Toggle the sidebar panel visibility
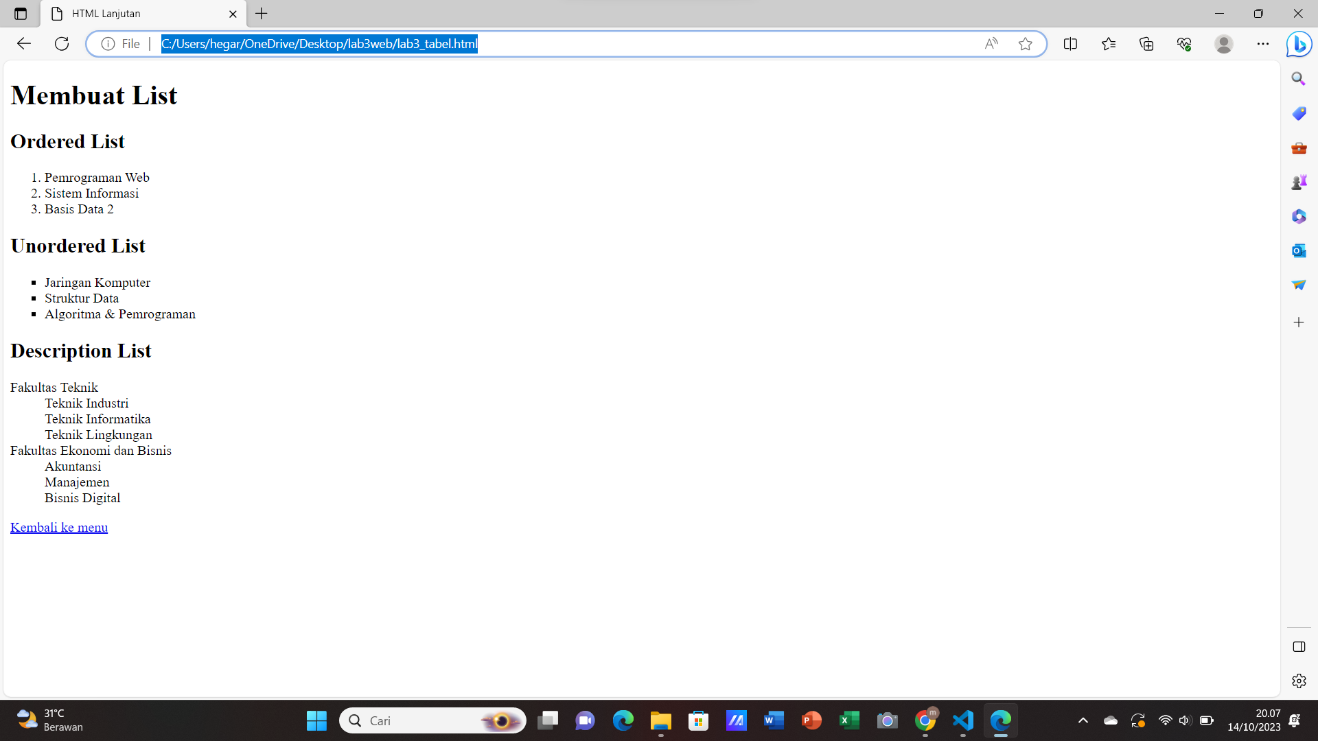Image resolution: width=1318 pixels, height=741 pixels. click(x=1298, y=647)
